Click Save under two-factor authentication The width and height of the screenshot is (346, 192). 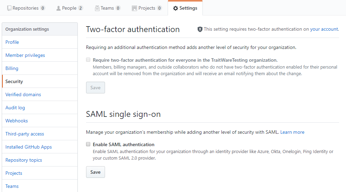point(95,88)
